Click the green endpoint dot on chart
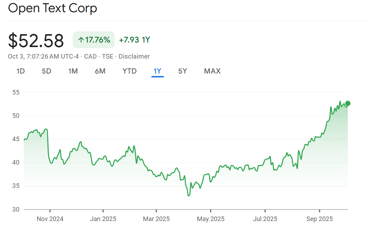Viewport: 366px width, 228px height. tap(347, 103)
